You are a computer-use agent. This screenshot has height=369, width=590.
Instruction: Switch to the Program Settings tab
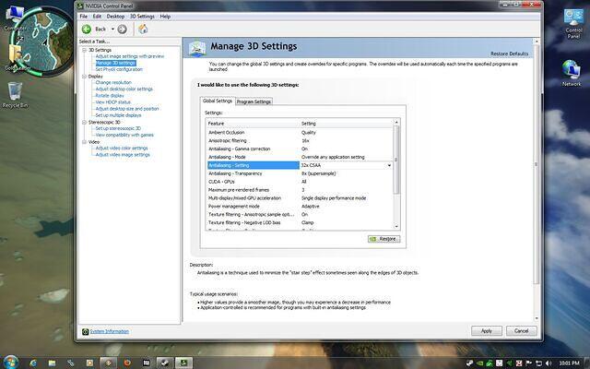click(254, 101)
